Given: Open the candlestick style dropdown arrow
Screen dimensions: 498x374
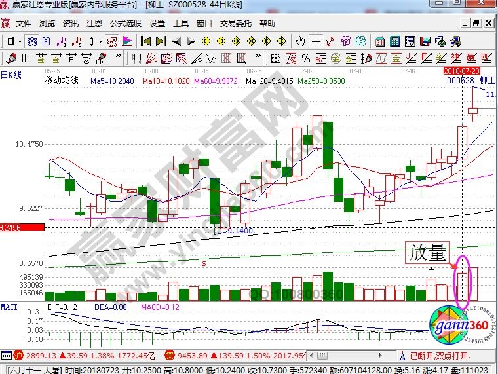Looking at the screenshot, I should pyautogui.click(x=100, y=41).
